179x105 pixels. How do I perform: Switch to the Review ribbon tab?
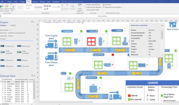click(x=42, y=1)
